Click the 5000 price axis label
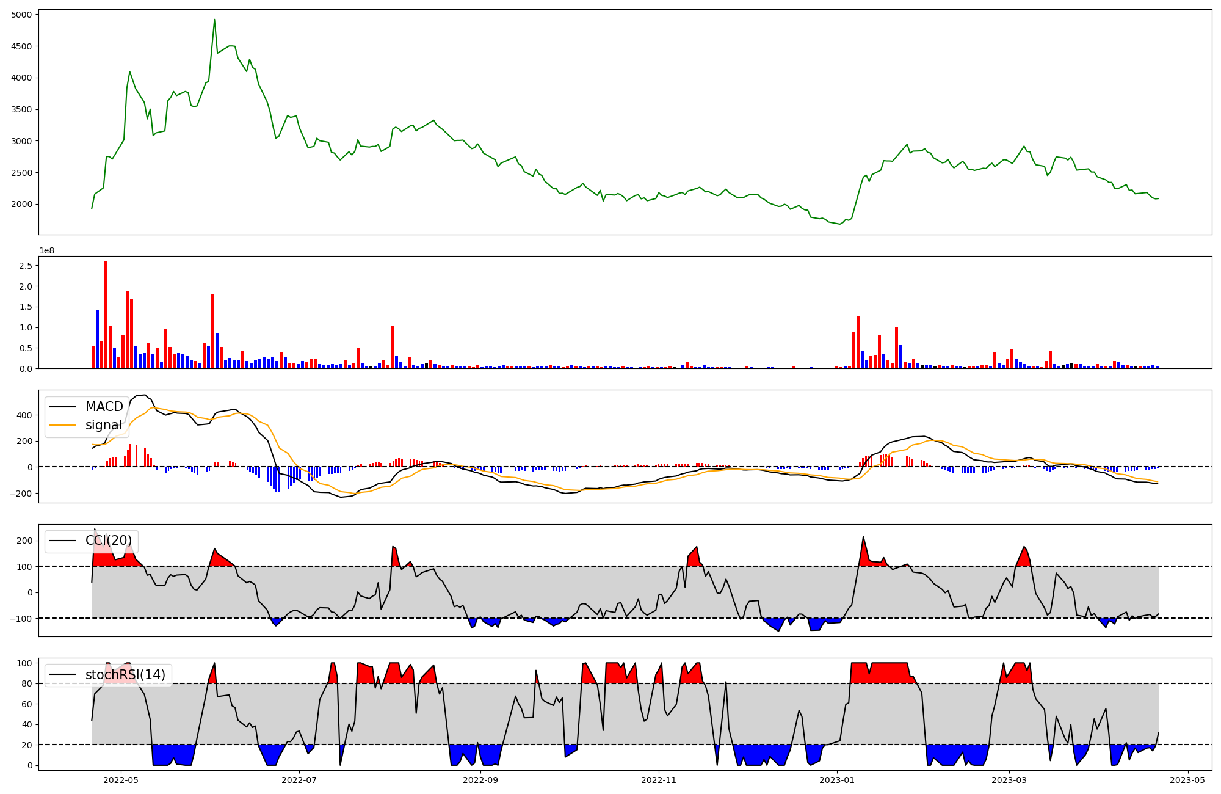This screenshot has width=1221, height=794. [22, 15]
